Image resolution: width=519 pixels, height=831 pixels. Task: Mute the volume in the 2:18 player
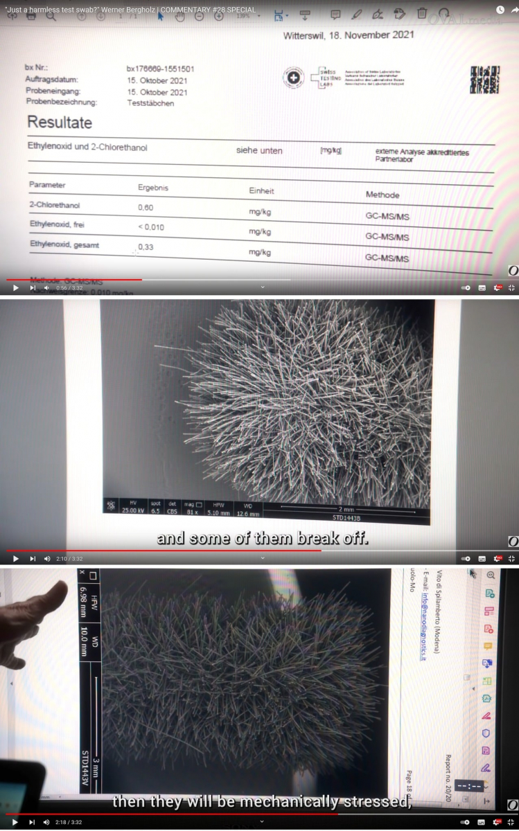pyautogui.click(x=46, y=822)
